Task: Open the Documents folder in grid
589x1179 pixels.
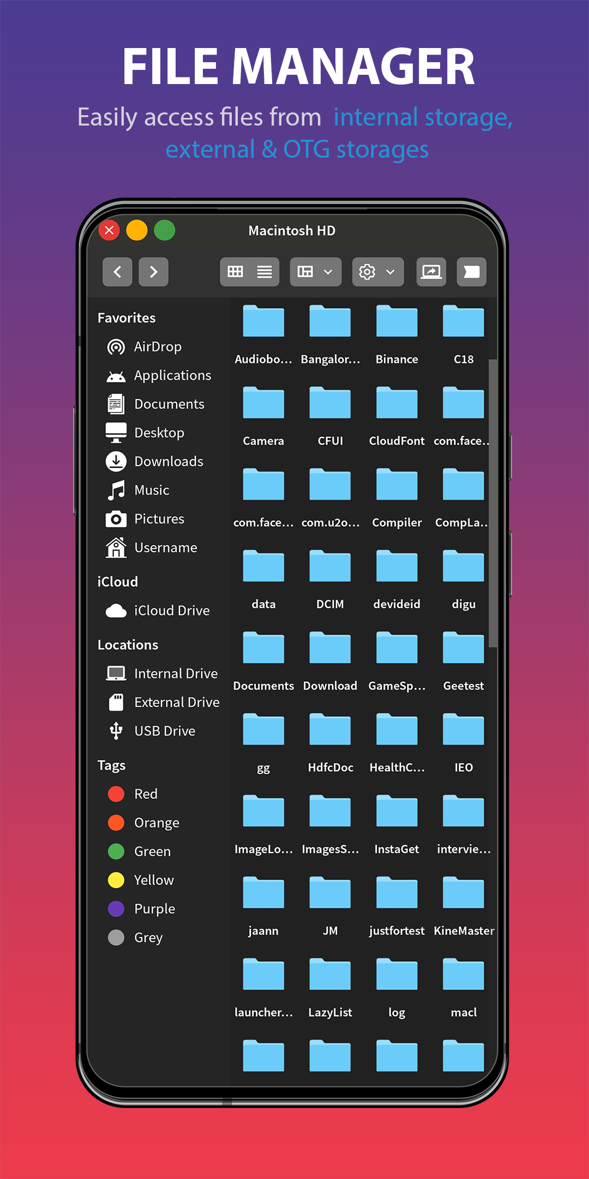Action: (263, 661)
